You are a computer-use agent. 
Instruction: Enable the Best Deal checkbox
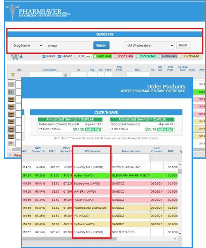95,57
